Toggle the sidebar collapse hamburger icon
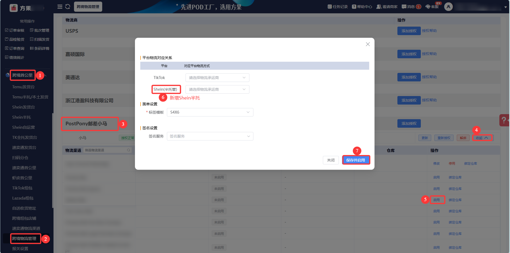The image size is (510, 253). click(60, 7)
